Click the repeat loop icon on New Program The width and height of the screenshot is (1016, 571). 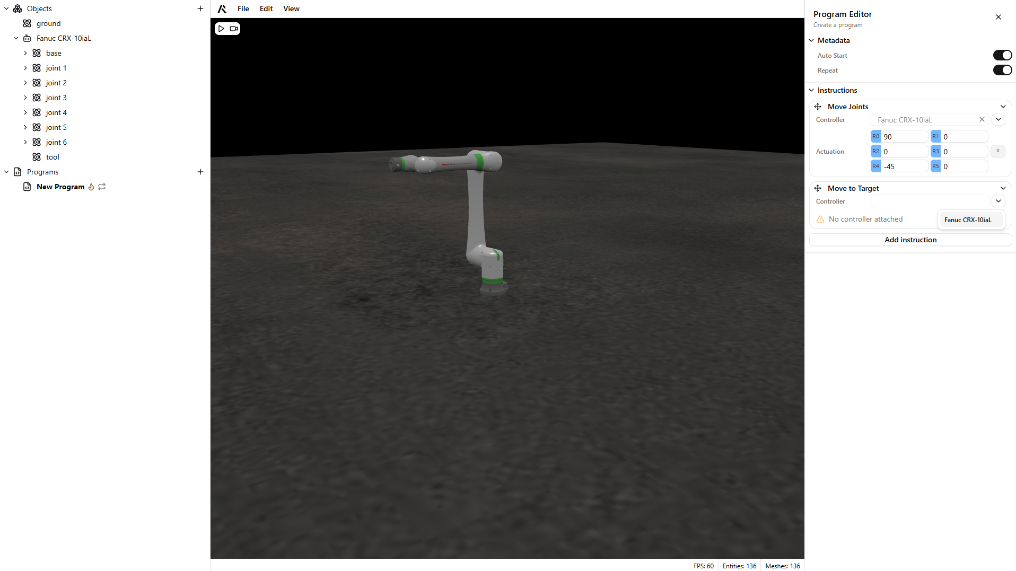(x=102, y=187)
